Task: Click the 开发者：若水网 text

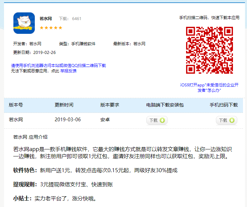Action: click(x=27, y=44)
